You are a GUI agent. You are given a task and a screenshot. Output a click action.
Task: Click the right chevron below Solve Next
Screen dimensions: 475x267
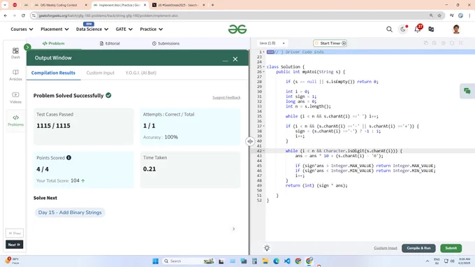tap(233, 229)
